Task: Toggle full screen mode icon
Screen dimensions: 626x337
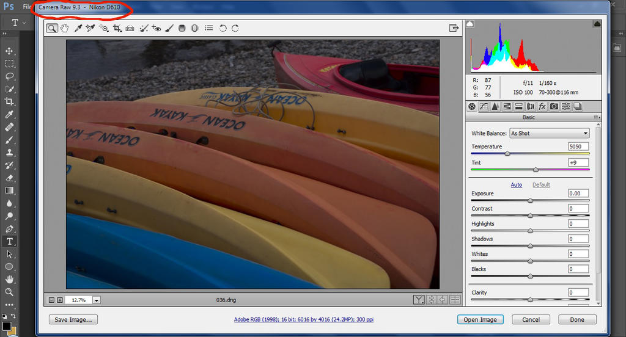Action: pos(454,27)
